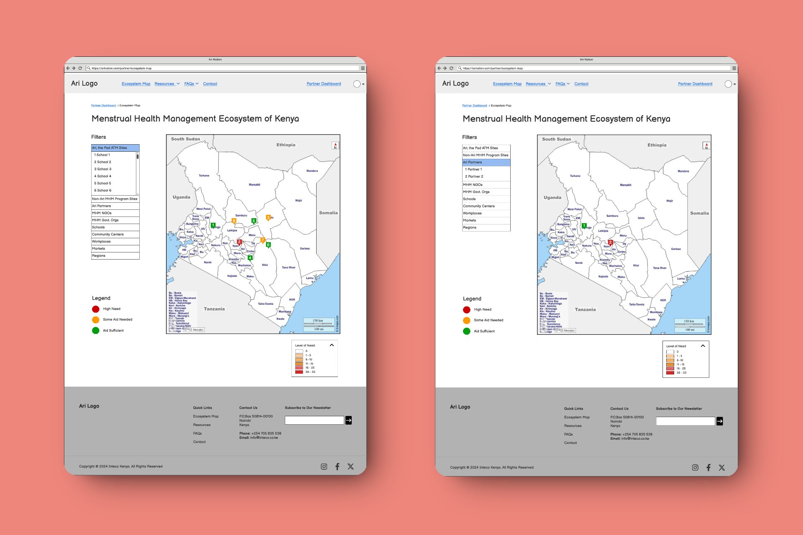The width and height of the screenshot is (803, 535).
Task: Open Partner Dashboard link in left mockup header
Action: pos(324,84)
